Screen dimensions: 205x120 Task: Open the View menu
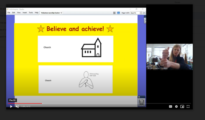click(19, 13)
